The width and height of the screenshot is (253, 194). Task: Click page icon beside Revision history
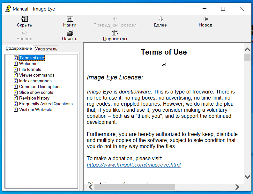click(16, 98)
